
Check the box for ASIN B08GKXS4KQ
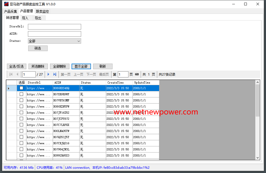pyautogui.click(x=21, y=88)
